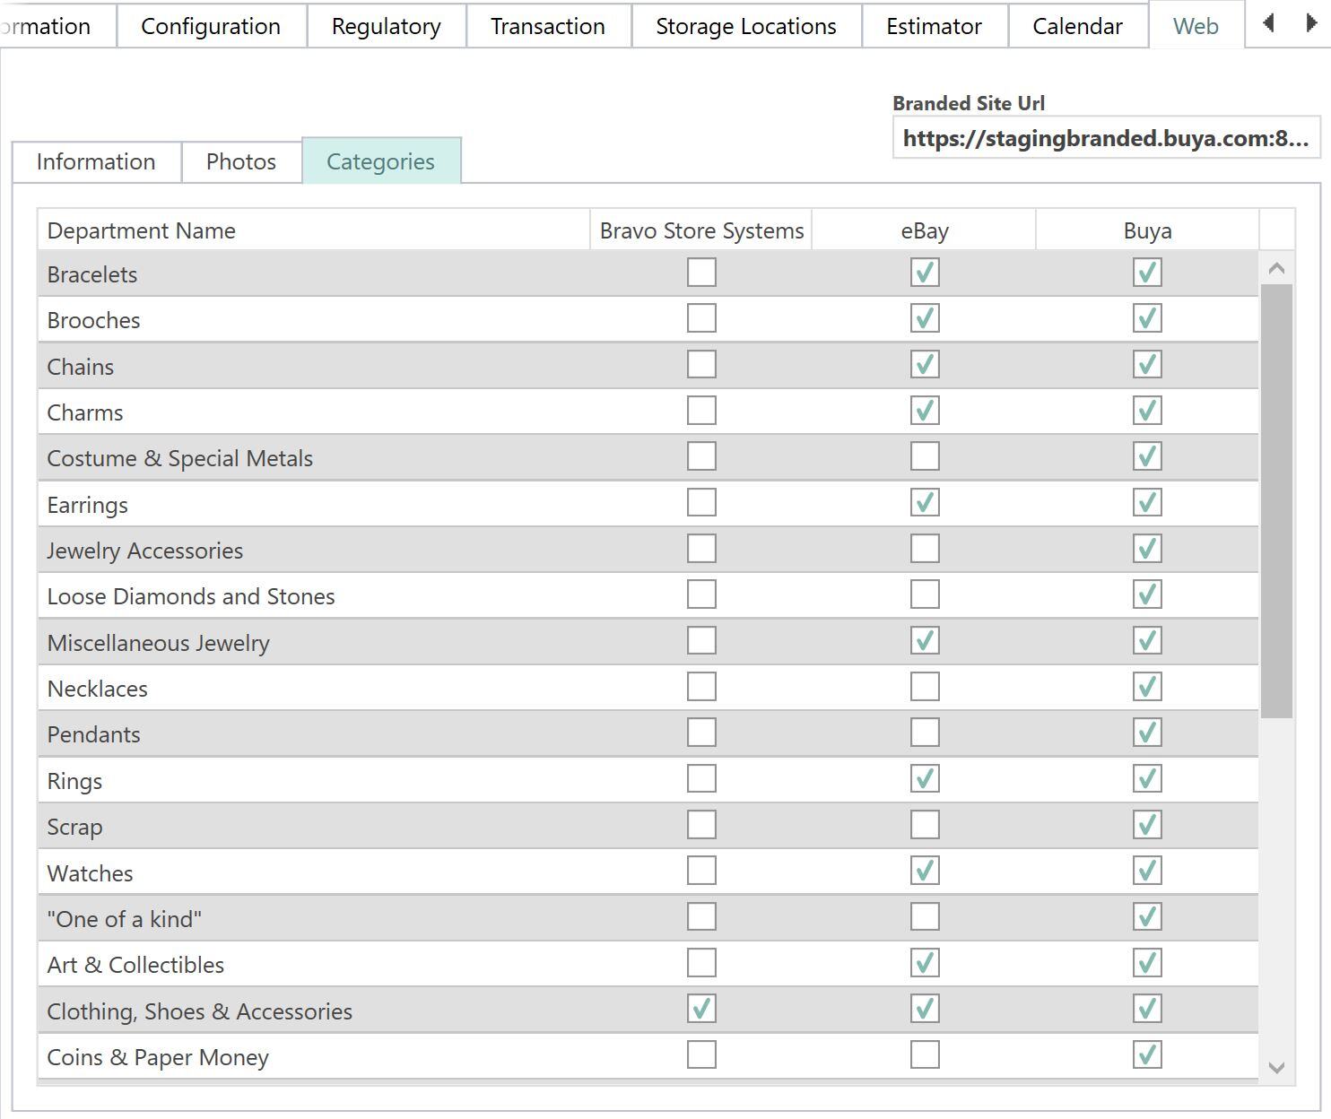Select the Brooches department row
The height and width of the screenshot is (1119, 1331).
(648, 320)
